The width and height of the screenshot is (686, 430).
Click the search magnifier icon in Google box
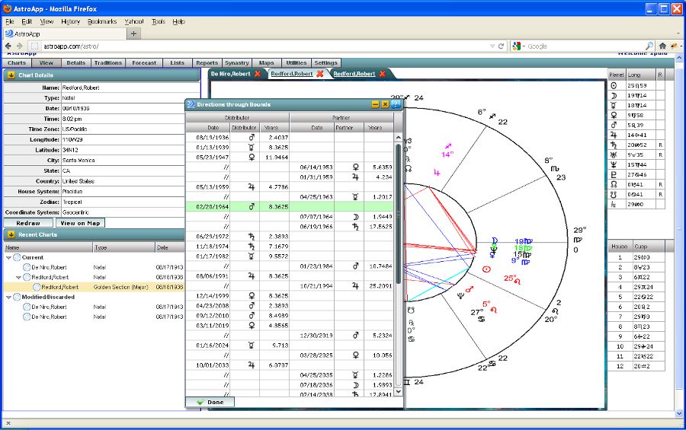click(649, 46)
